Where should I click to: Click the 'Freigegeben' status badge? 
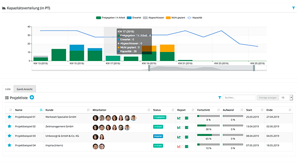coord(159,118)
